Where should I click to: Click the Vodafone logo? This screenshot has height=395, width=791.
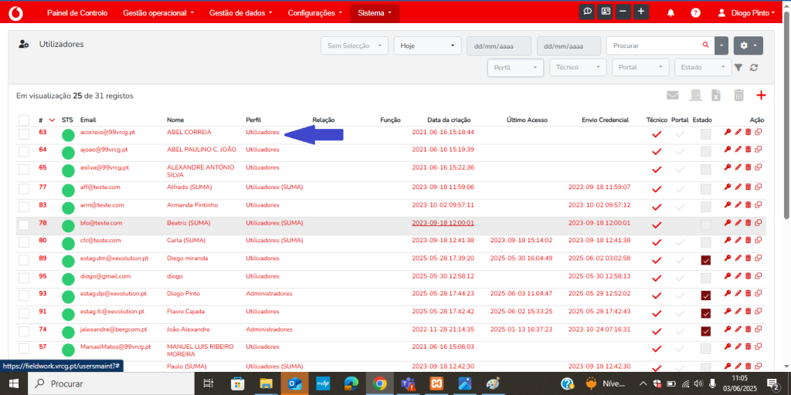[17, 12]
